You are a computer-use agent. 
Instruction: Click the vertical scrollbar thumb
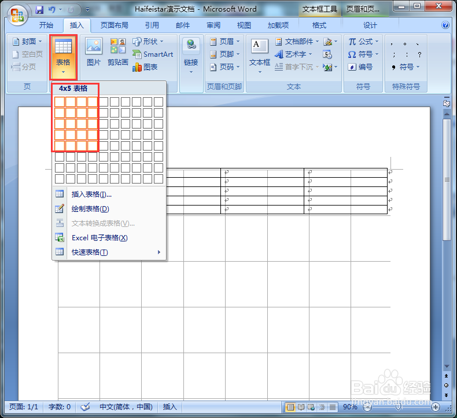pos(447,179)
